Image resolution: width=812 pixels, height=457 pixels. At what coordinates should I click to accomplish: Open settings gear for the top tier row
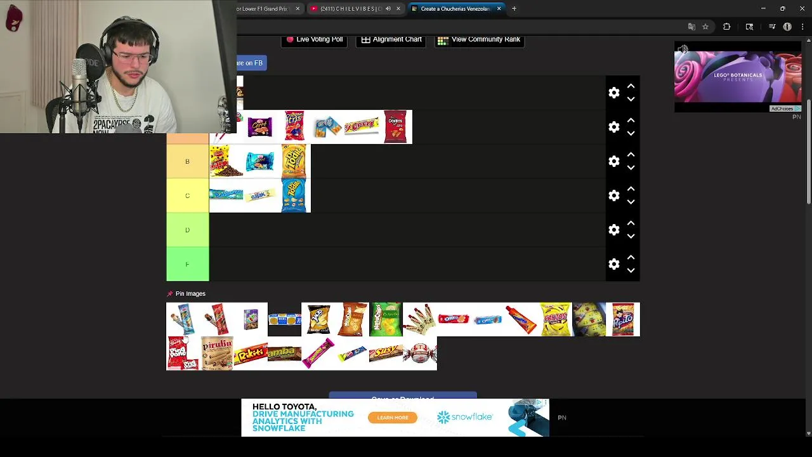613,93
